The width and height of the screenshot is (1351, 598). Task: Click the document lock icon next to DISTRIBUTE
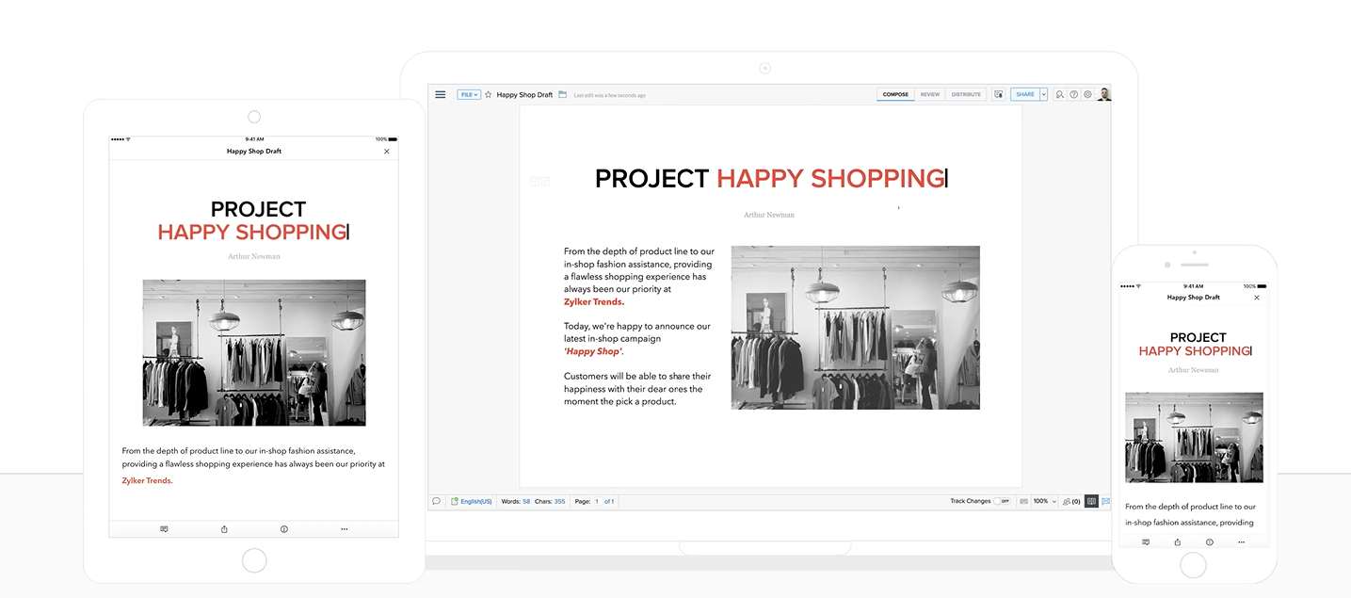tap(999, 94)
